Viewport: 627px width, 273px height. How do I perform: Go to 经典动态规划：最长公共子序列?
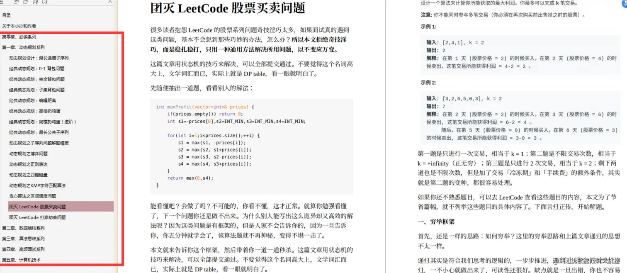(39, 132)
